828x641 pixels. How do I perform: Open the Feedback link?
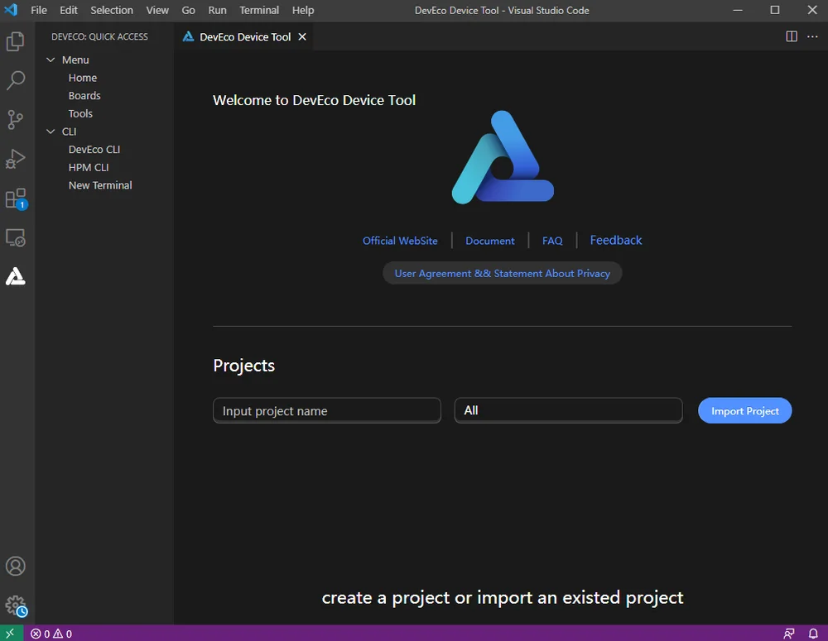coord(616,240)
